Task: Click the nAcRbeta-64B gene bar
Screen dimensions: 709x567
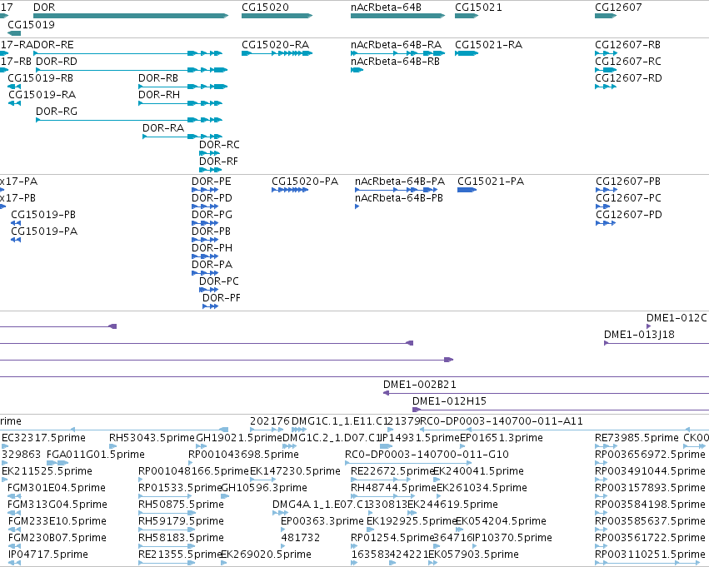Action: click(x=398, y=16)
